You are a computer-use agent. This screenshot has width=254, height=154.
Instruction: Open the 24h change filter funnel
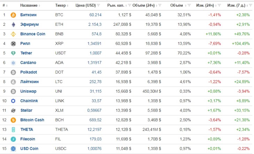coord(219,6)
